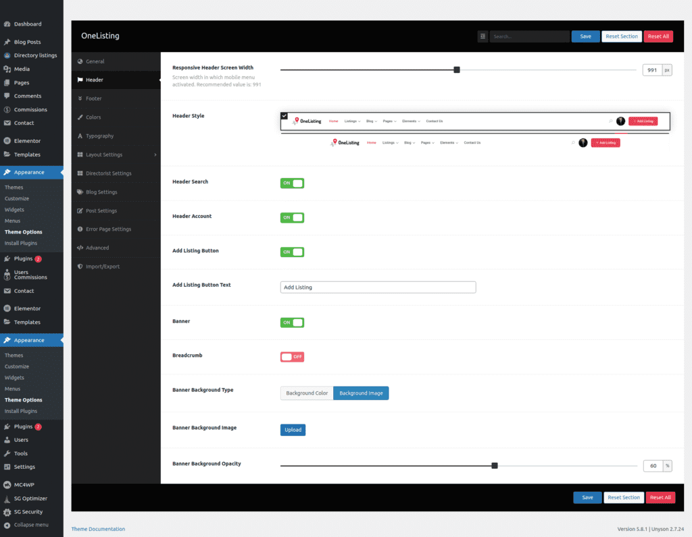This screenshot has width=692, height=537.
Task: Click the General globe icon
Action: (x=80, y=61)
